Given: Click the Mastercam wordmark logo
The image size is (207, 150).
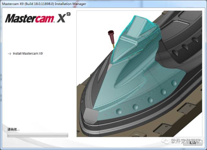Looking at the screenshot, I should pyautogui.click(x=29, y=19).
